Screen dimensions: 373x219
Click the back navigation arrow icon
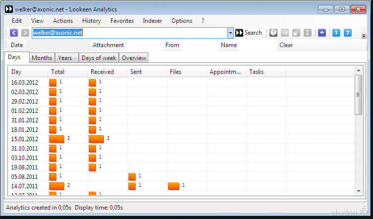[14, 33]
